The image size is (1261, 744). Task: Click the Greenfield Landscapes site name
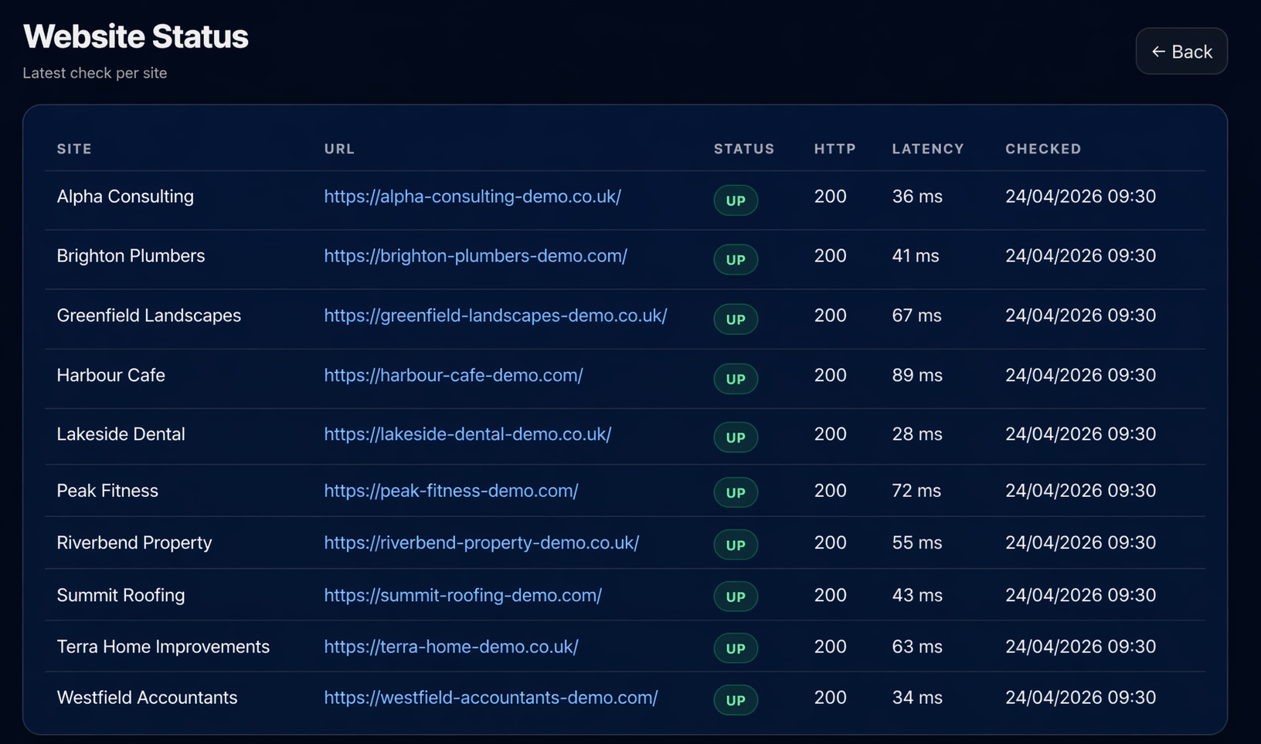[x=149, y=316]
